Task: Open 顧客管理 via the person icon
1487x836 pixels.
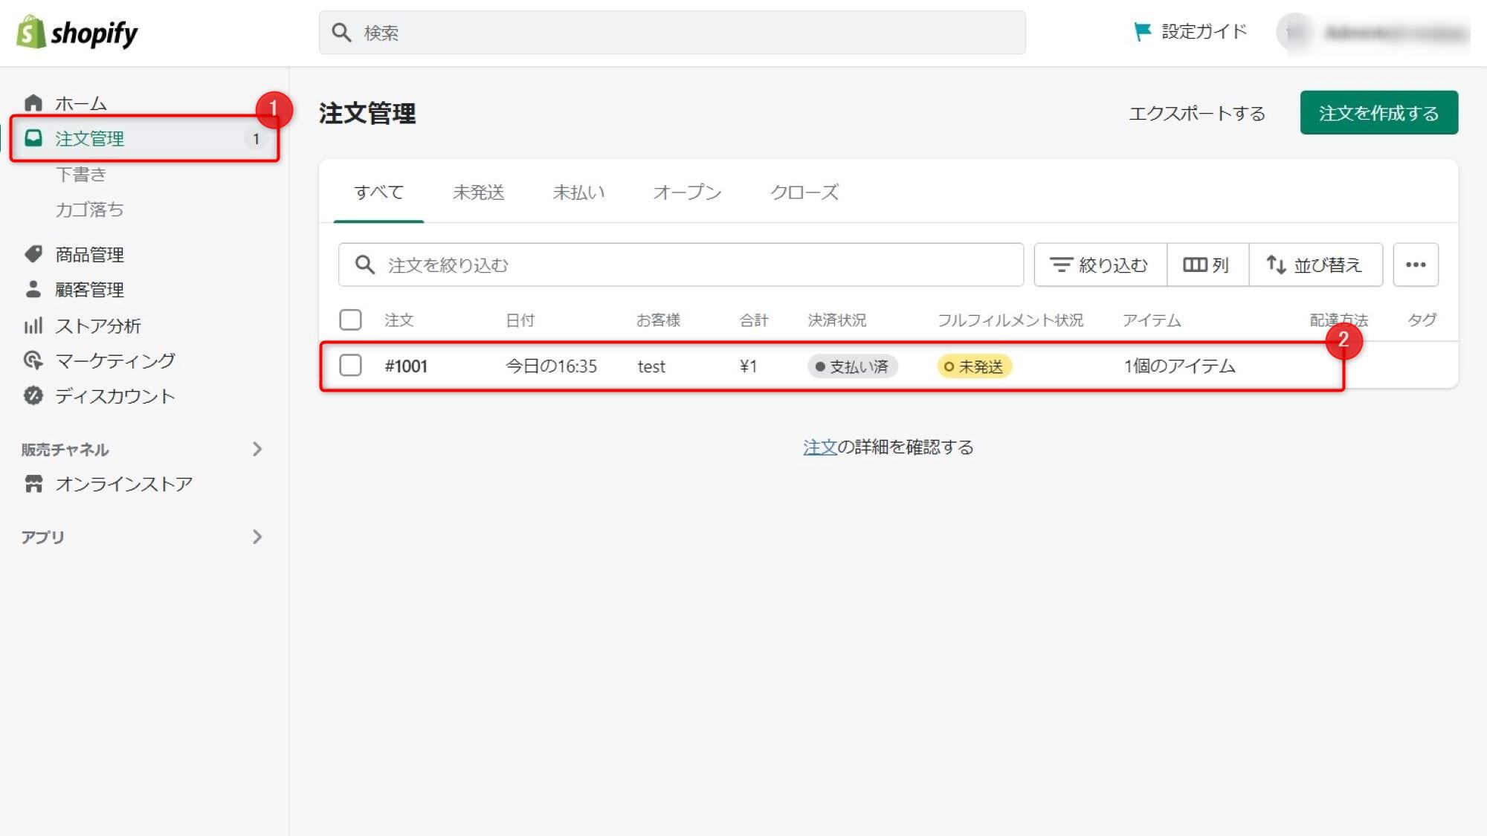Action: coord(33,290)
